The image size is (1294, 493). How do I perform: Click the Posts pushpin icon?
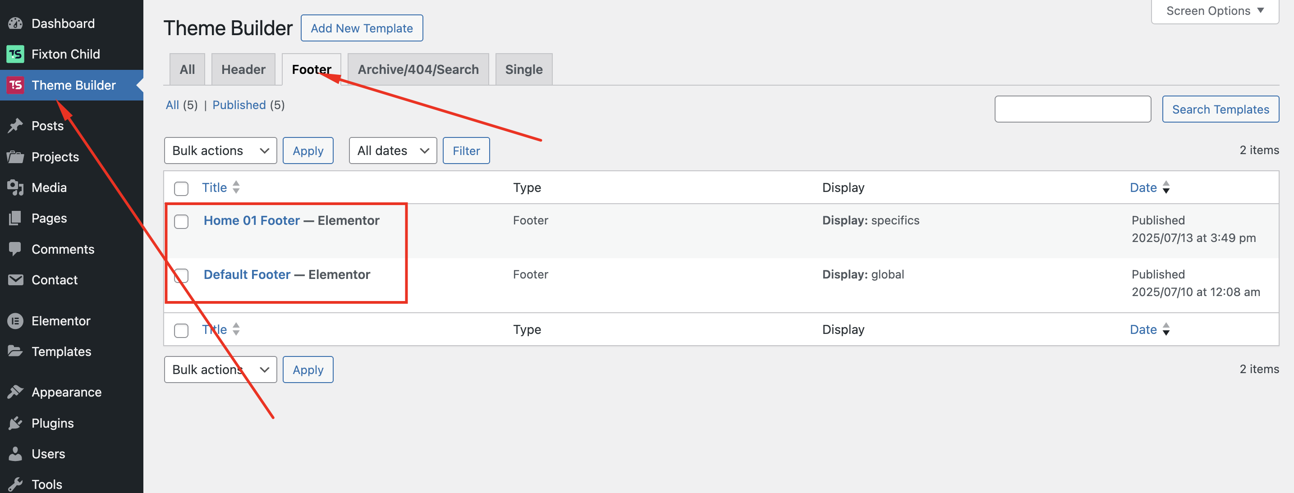coord(16,126)
